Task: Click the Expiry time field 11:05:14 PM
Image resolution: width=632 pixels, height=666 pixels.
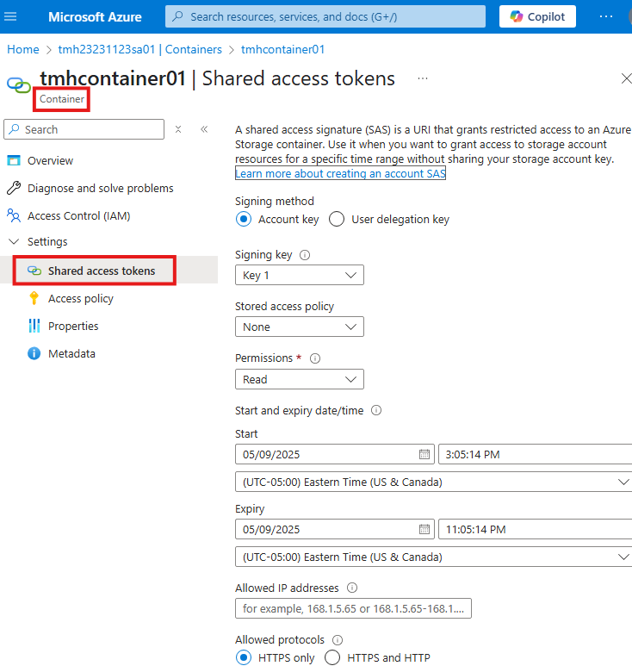Action: (535, 529)
